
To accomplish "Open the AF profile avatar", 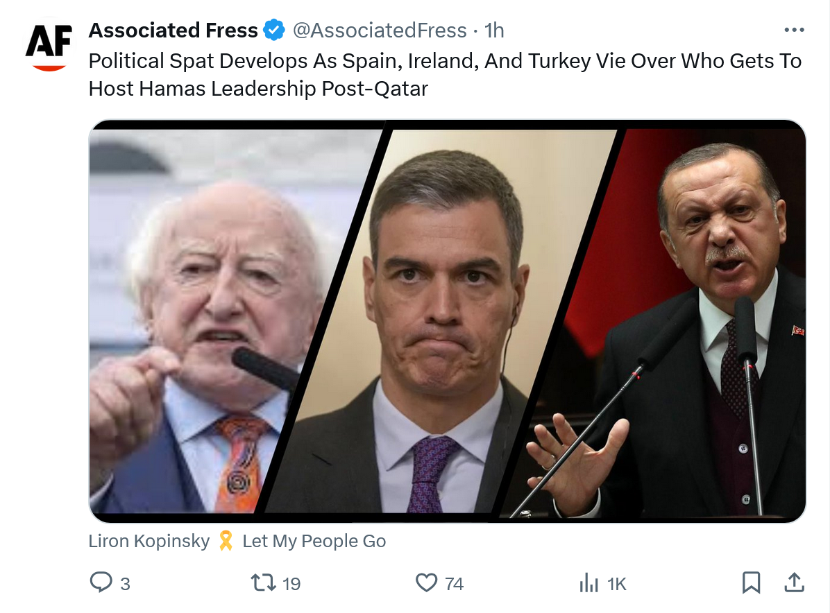I will [47, 46].
